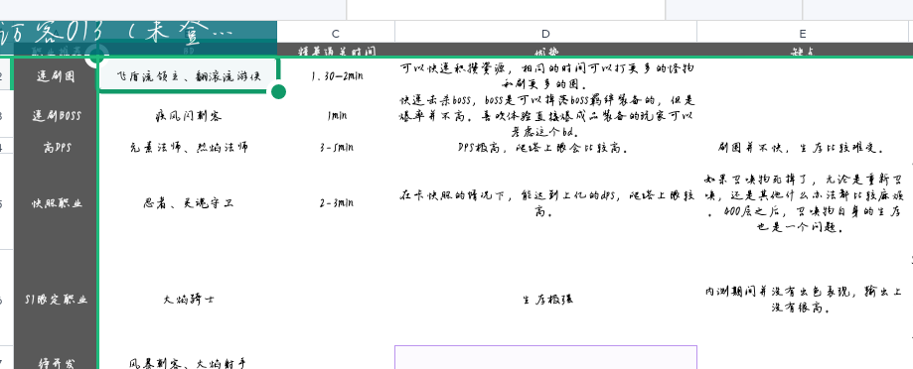Select the cell S1限定职业
The height and width of the screenshot is (369, 913).
pyautogui.click(x=56, y=300)
